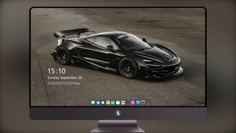236x133 pixels.
Task: Launch the clapperboard Videos app
Action: (x=113, y=102)
